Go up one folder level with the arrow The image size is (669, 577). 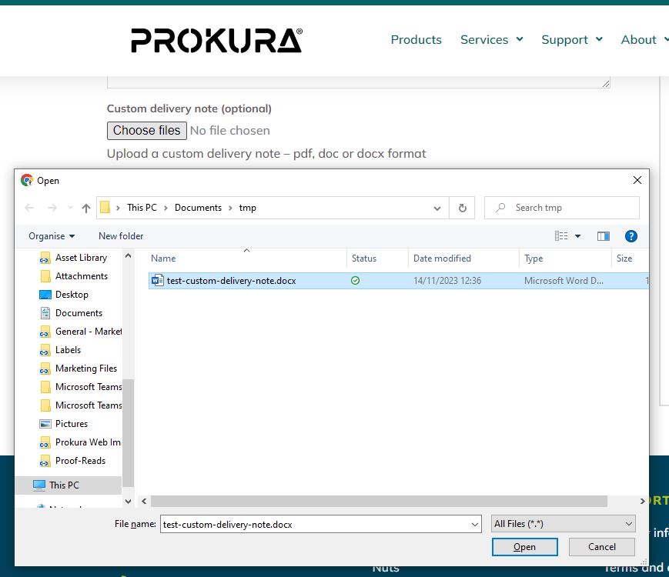86,208
